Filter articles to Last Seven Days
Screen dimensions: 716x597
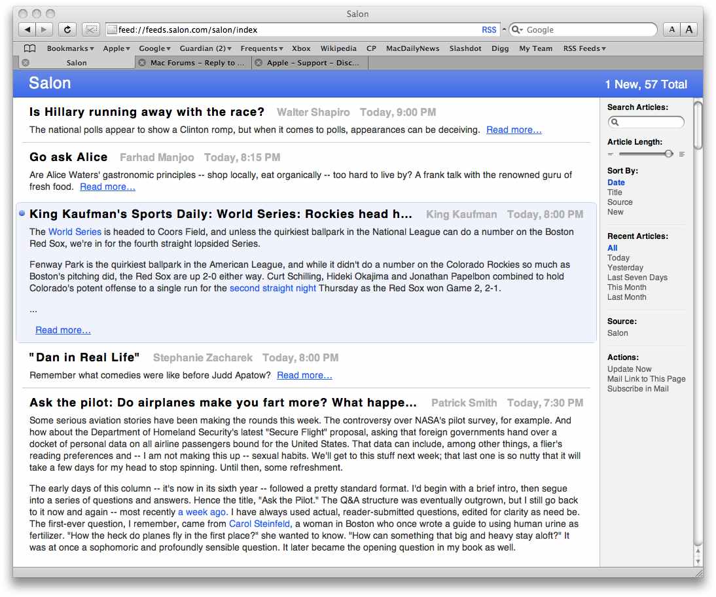tap(637, 278)
